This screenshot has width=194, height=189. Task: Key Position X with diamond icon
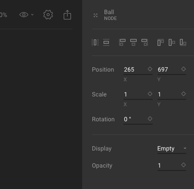pos(150,69)
